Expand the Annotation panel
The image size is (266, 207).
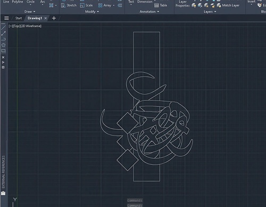pyautogui.click(x=149, y=12)
